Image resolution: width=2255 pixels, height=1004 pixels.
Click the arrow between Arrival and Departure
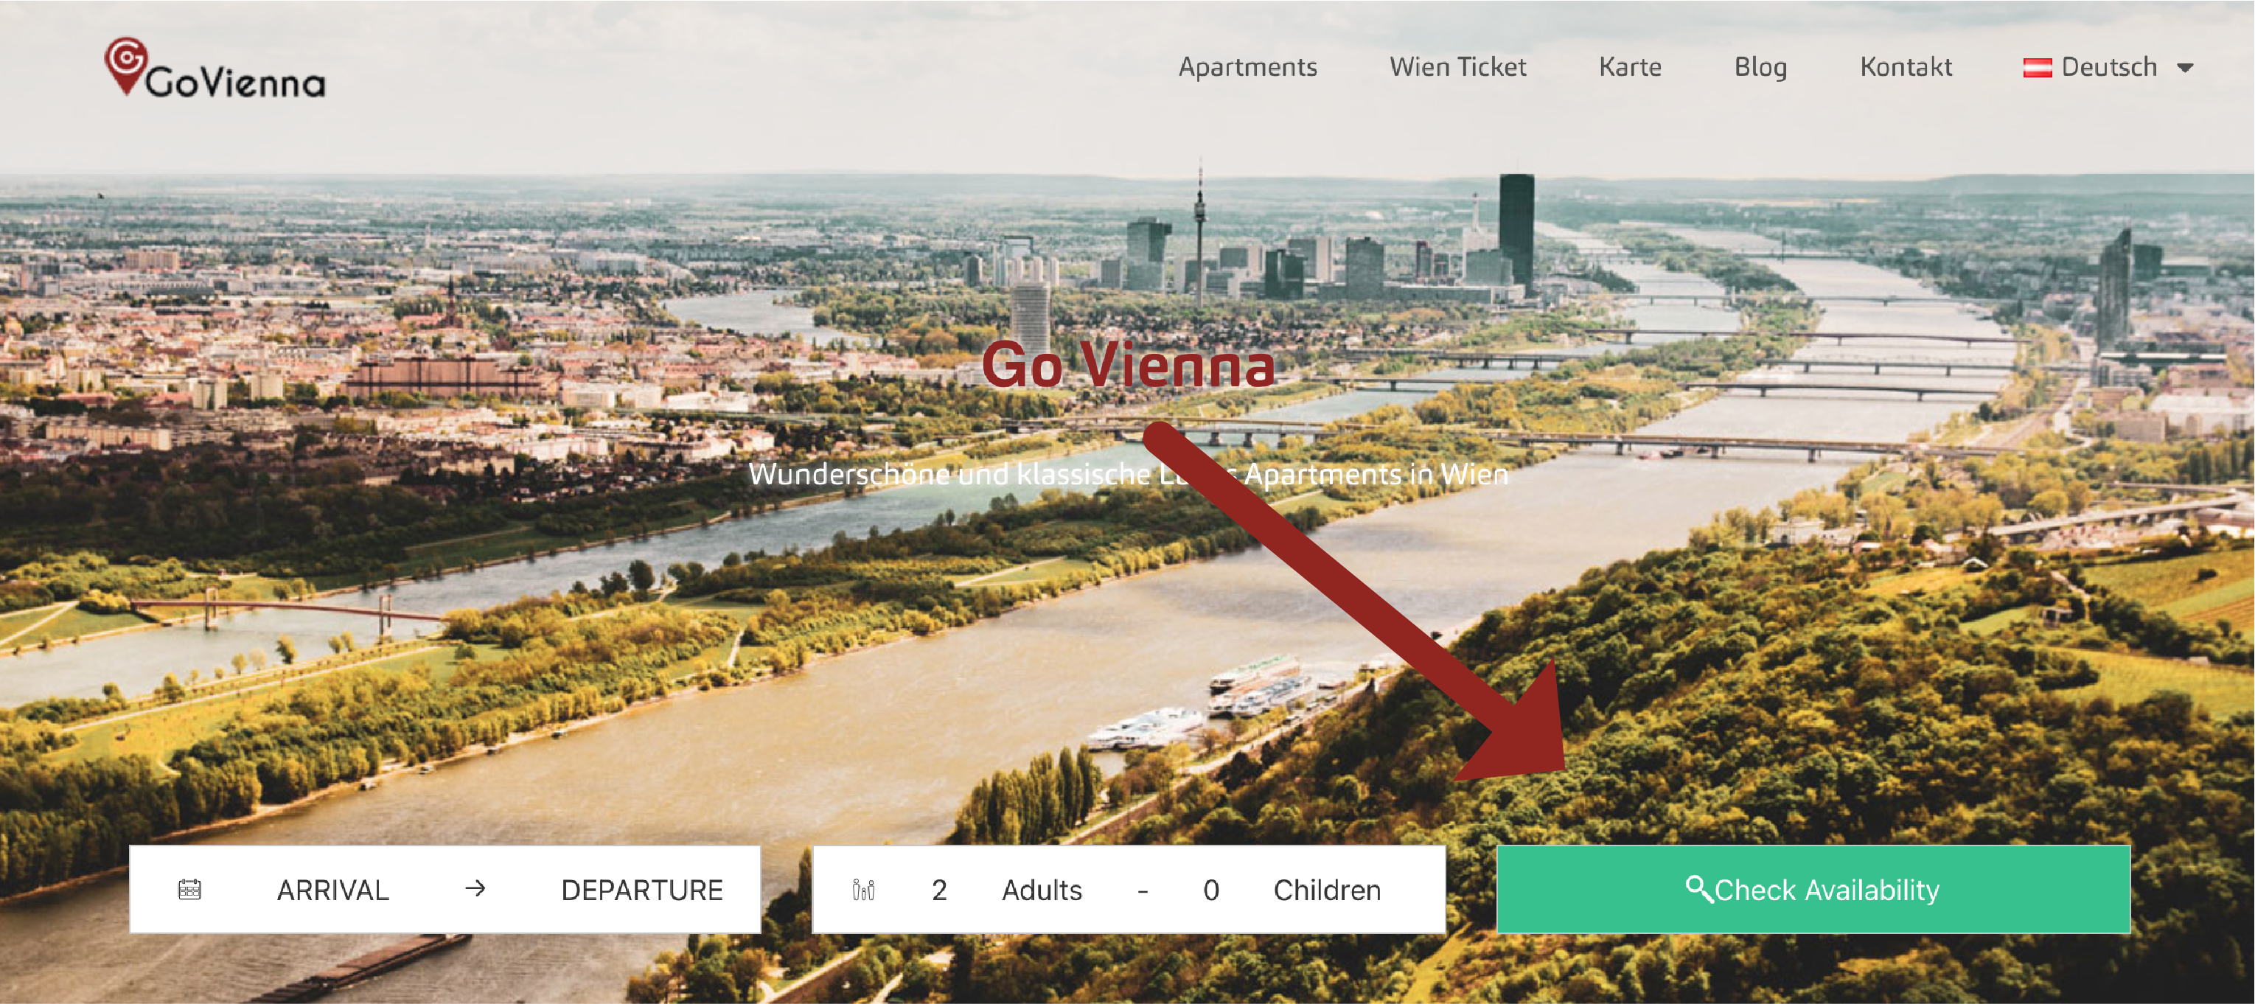[475, 889]
